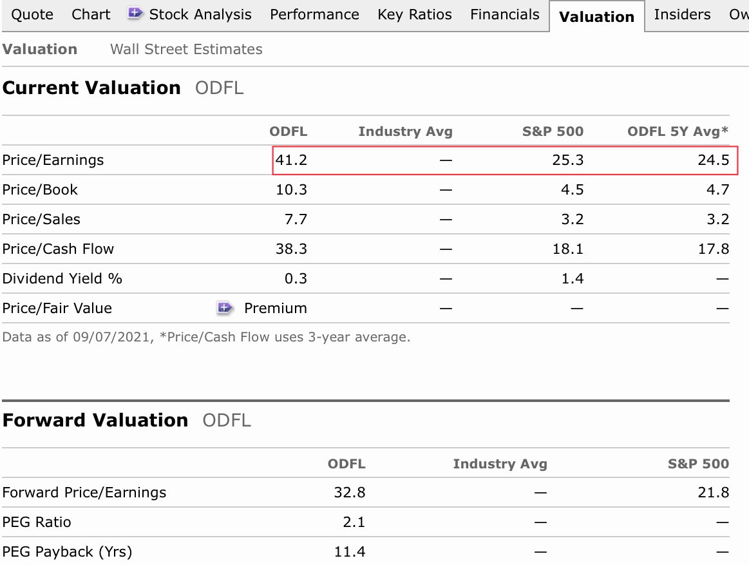Click the premium icon in Price/Fair Value row
This screenshot has width=749, height=565.
[224, 309]
